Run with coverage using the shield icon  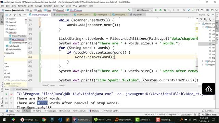click(x=165, y=10)
